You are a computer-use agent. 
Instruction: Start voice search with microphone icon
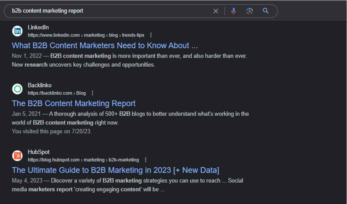point(233,11)
